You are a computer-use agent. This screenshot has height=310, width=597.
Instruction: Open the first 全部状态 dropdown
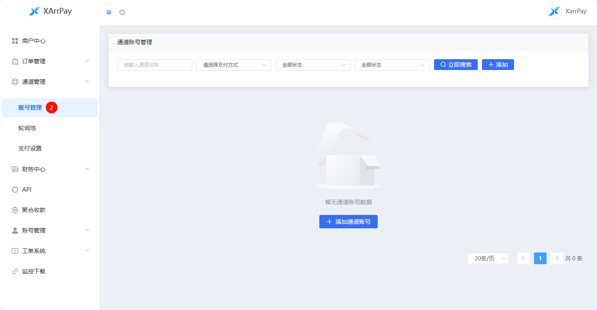pyautogui.click(x=313, y=65)
